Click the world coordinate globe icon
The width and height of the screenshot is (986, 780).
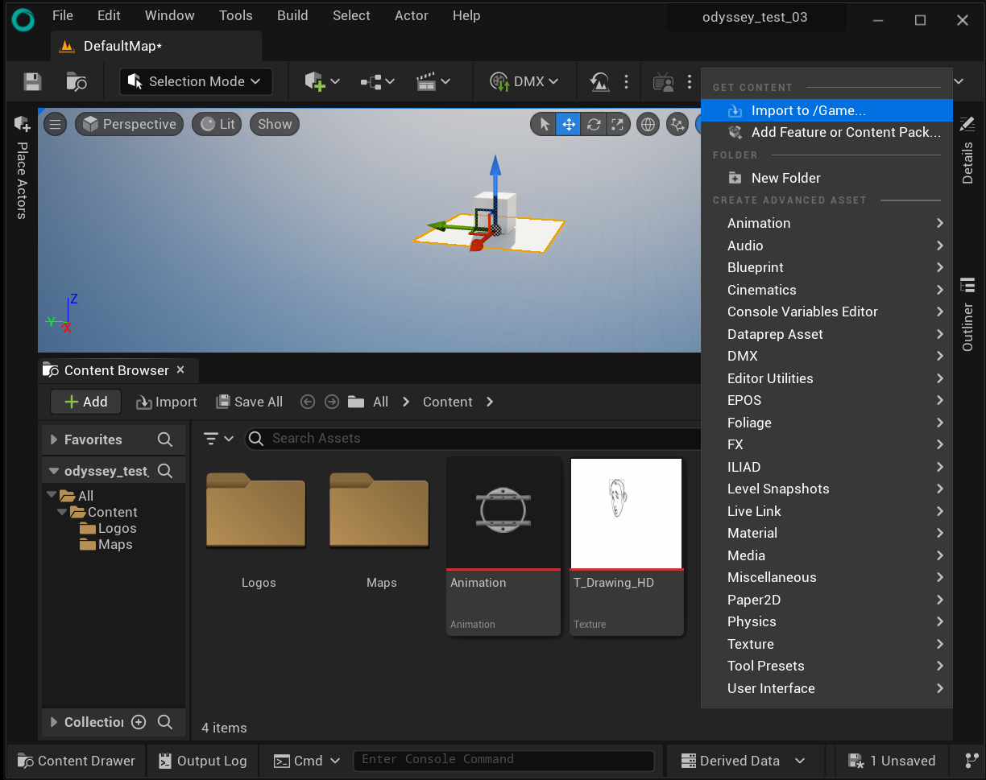click(647, 124)
